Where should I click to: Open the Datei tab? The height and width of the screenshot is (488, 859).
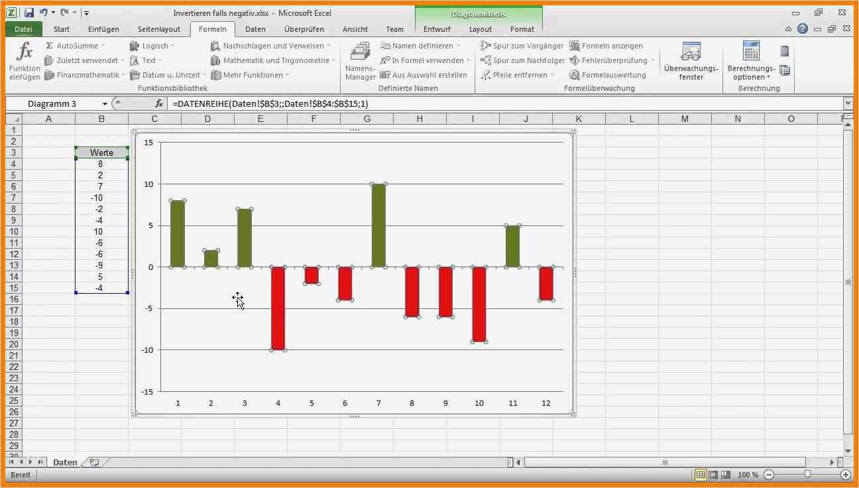pyautogui.click(x=24, y=29)
